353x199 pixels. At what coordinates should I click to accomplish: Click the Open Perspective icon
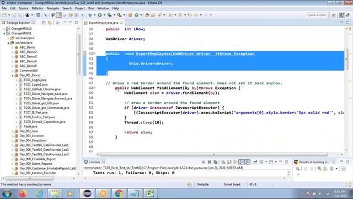point(334,15)
